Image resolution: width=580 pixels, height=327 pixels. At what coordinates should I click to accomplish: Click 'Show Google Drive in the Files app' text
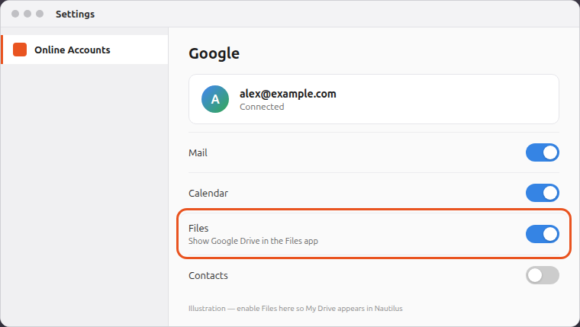pyautogui.click(x=253, y=241)
